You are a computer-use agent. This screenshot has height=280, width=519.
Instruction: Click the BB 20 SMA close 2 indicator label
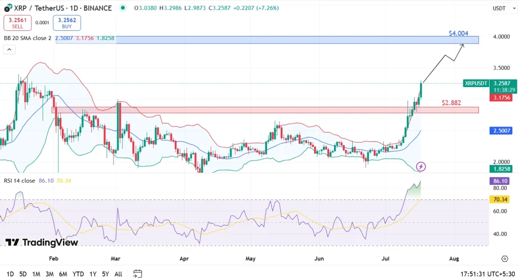point(27,38)
